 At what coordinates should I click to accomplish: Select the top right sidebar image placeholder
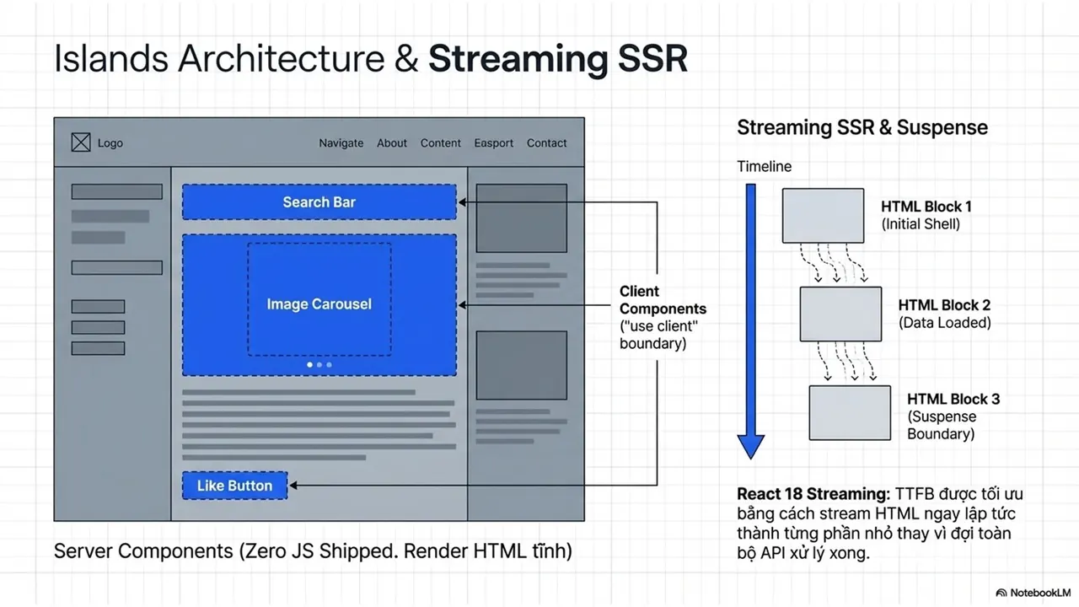pos(522,218)
